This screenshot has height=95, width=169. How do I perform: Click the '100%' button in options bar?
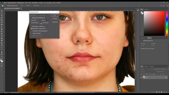pyautogui.click(x=22, y=6)
